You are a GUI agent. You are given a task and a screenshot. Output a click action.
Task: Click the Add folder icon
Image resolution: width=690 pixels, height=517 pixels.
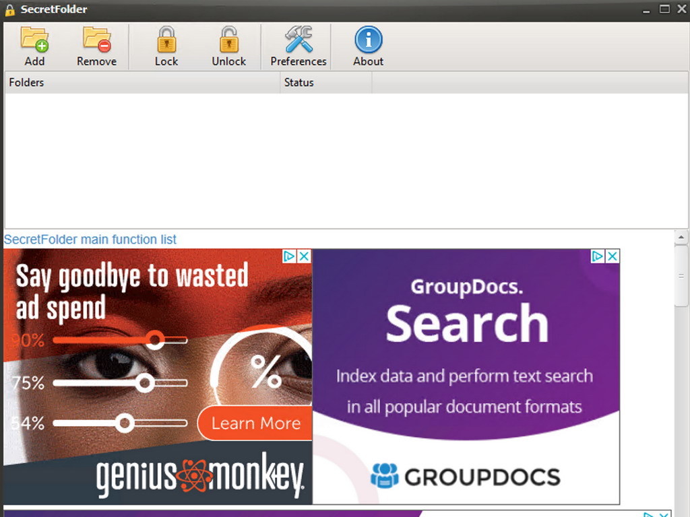[x=34, y=40]
